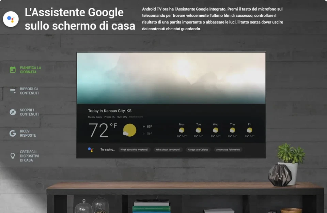Select the 'Always use Fahrenheit' chip

click(x=228, y=150)
